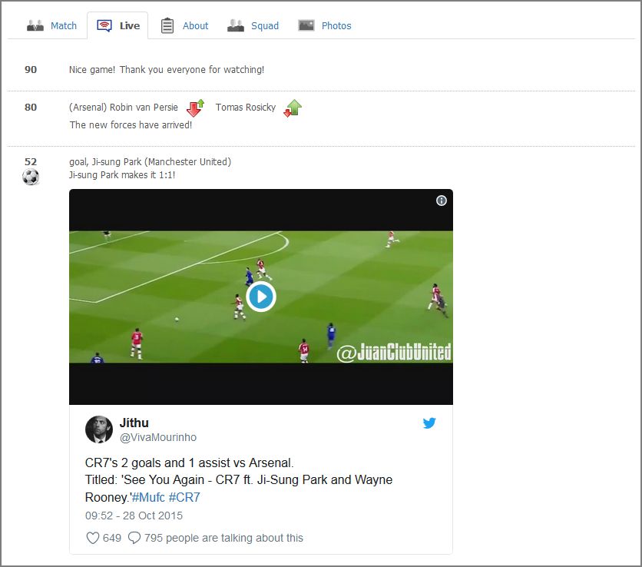
Task: Click '795 people are talking about this'
Action: click(223, 538)
